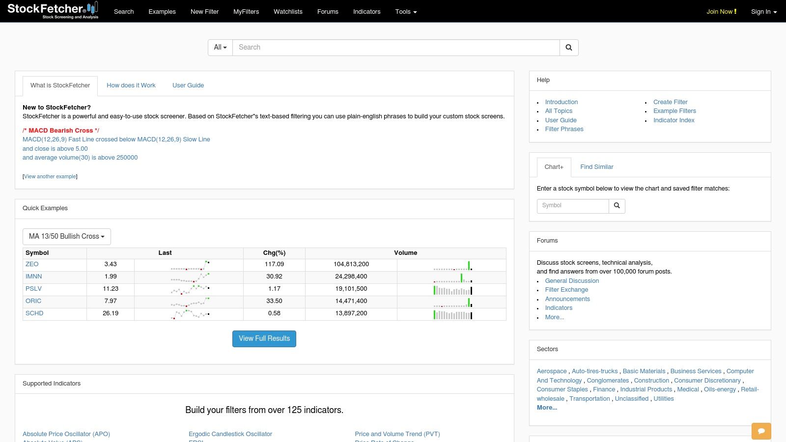This screenshot has height=442, width=786.
Task: Click the ZEO symbol link
Action: pos(32,264)
